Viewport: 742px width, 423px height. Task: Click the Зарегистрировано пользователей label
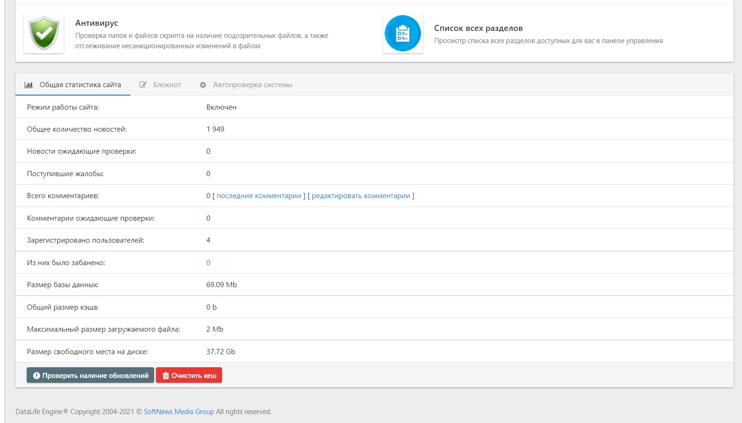pyautogui.click(x=86, y=240)
